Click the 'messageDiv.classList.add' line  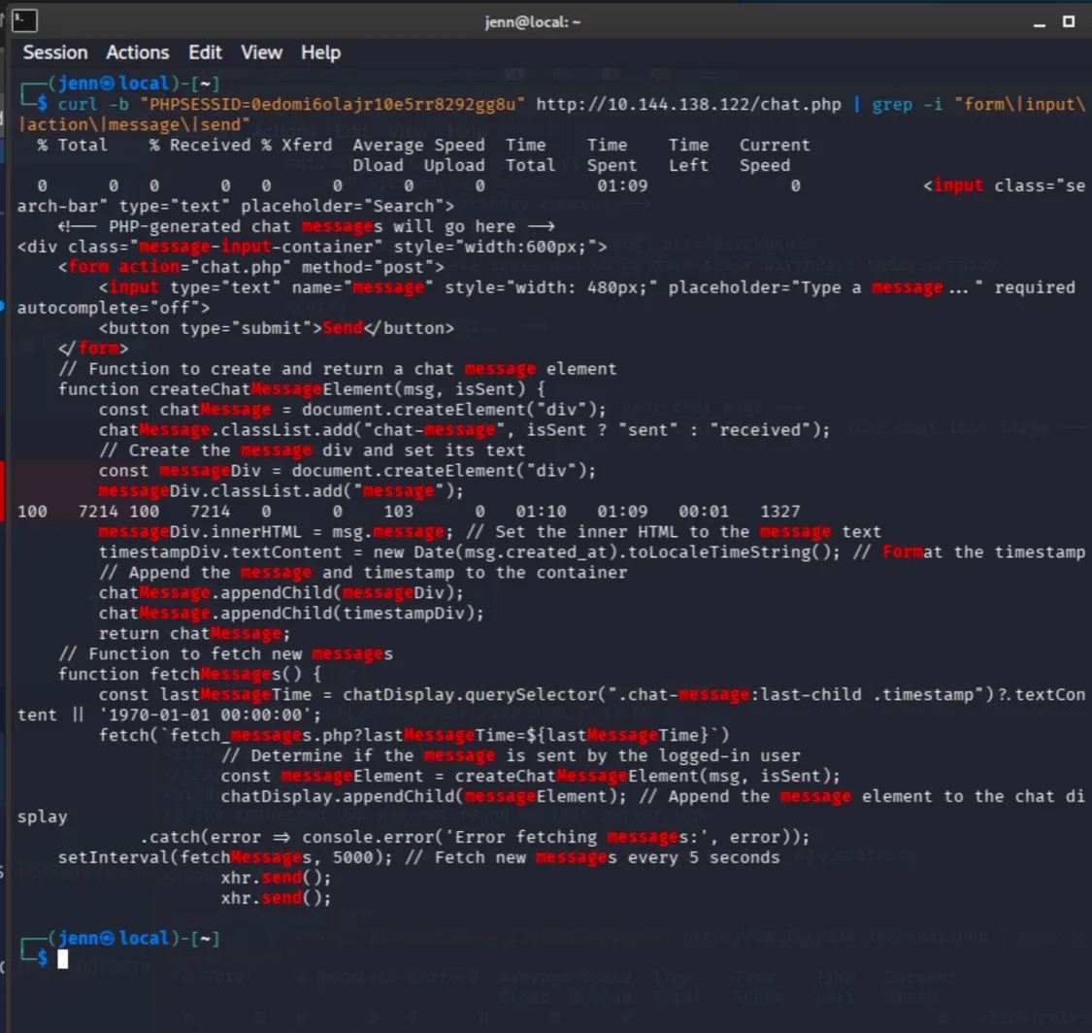281,491
